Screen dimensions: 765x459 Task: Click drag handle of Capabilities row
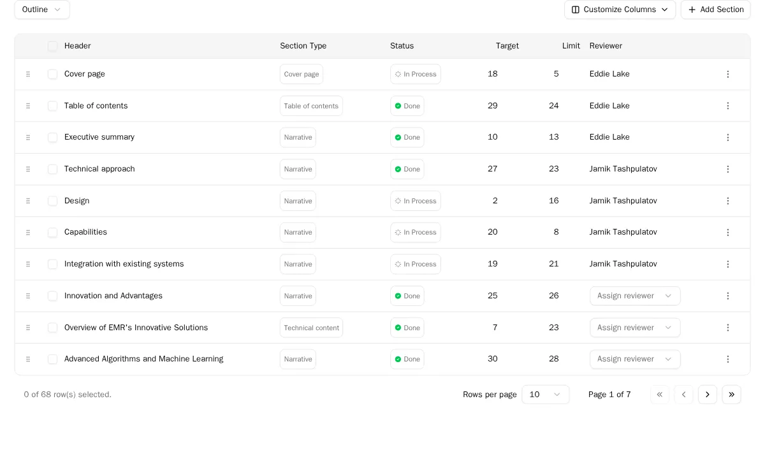coord(28,233)
